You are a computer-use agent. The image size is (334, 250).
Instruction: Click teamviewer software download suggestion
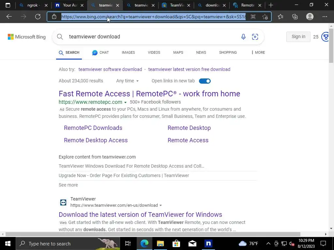point(110,69)
